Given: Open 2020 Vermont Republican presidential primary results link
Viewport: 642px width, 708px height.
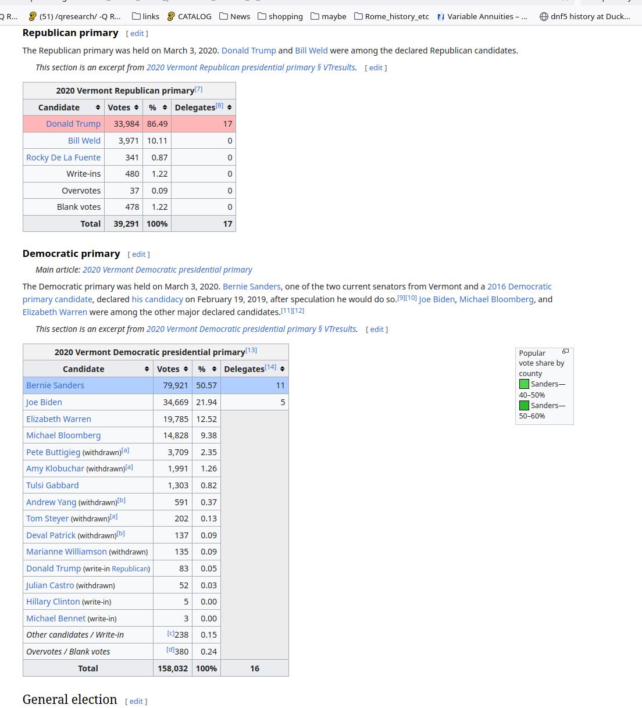Looking at the screenshot, I should click(x=251, y=67).
